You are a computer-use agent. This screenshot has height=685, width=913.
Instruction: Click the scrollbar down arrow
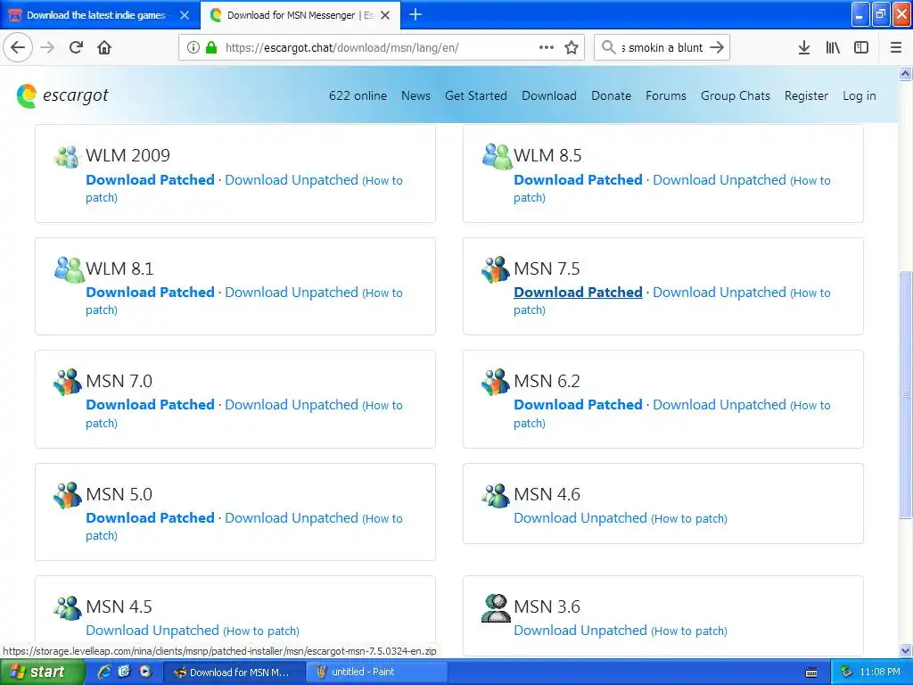click(905, 650)
